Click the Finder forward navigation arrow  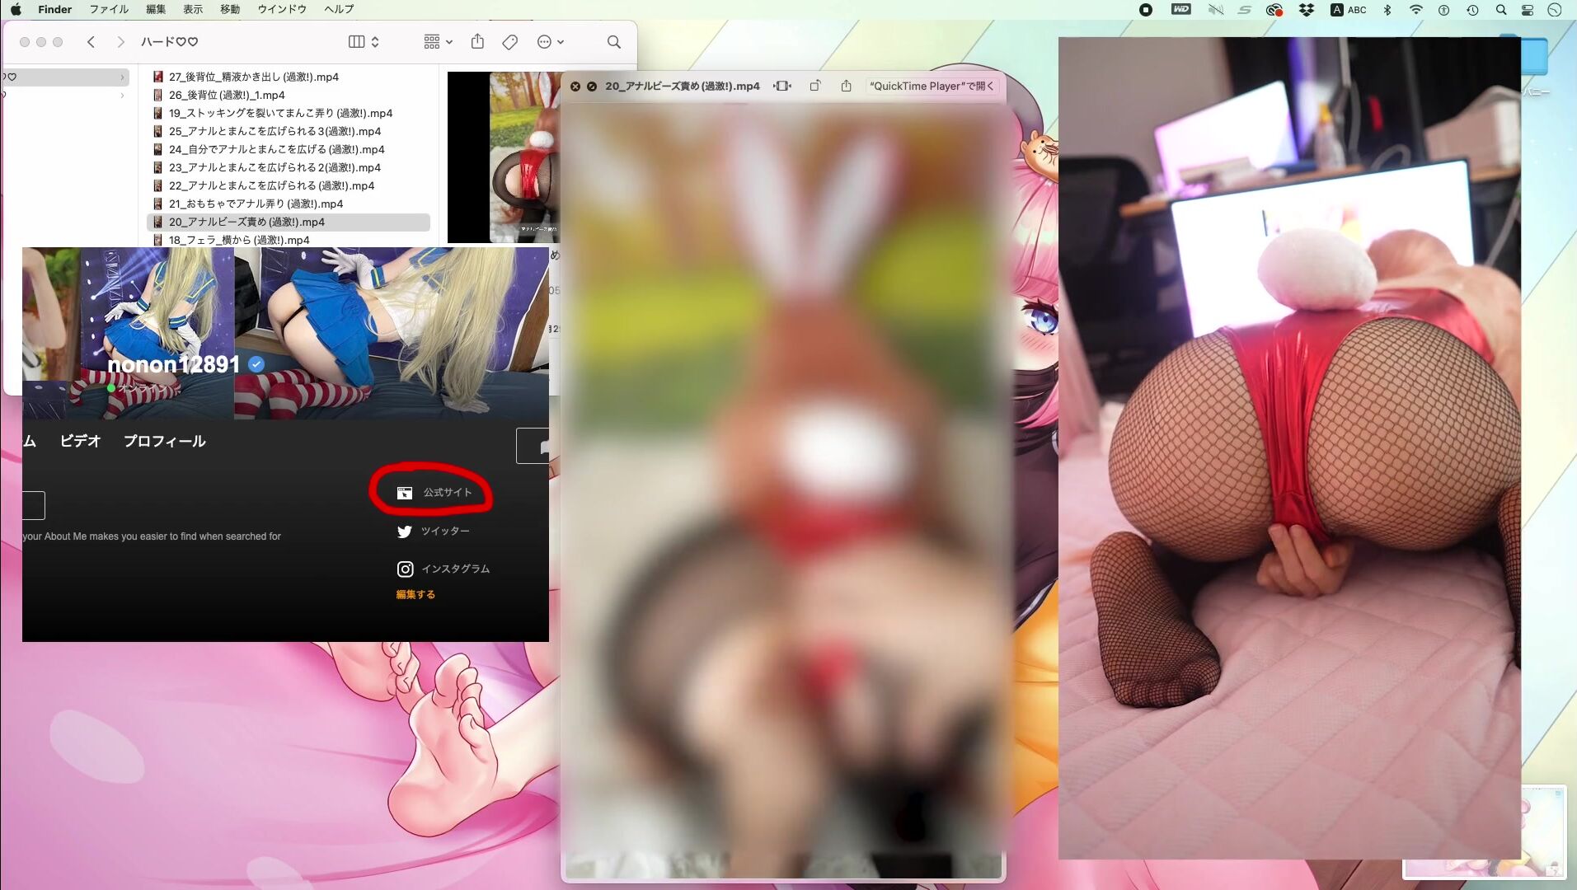click(120, 42)
